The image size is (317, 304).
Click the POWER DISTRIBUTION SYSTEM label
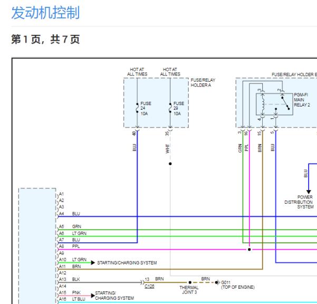point(299,202)
